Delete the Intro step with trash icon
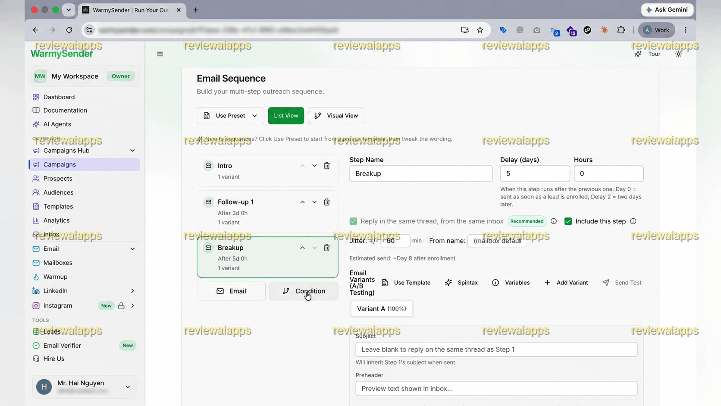Image resolution: width=721 pixels, height=406 pixels. (x=326, y=166)
